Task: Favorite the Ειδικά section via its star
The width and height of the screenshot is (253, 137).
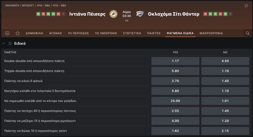Action: click(10, 43)
